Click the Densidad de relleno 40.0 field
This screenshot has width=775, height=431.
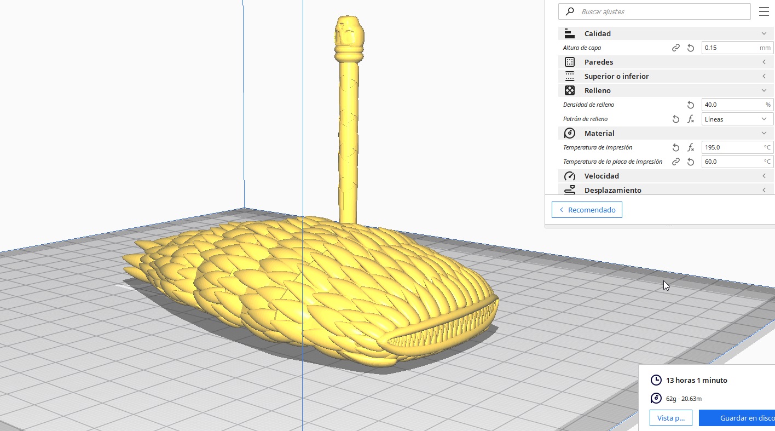pyautogui.click(x=737, y=105)
